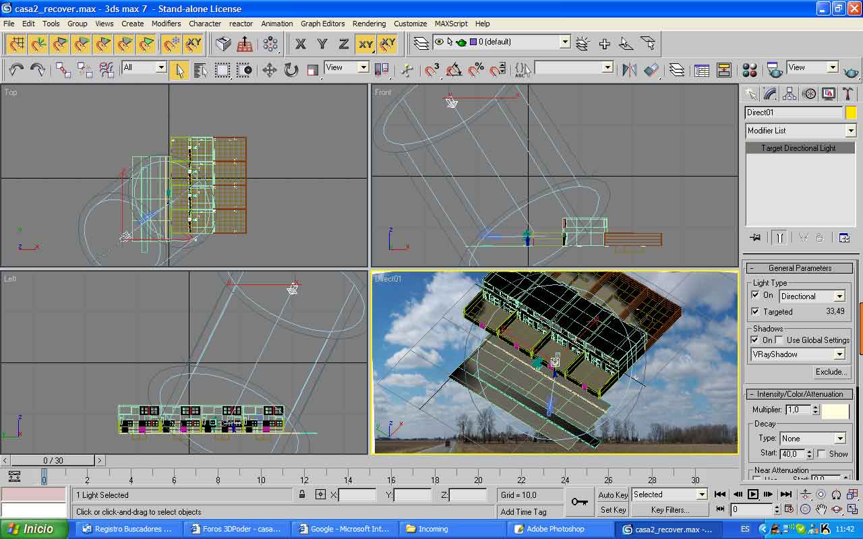Open the Rendering menu
863x539 pixels.
(x=369, y=24)
